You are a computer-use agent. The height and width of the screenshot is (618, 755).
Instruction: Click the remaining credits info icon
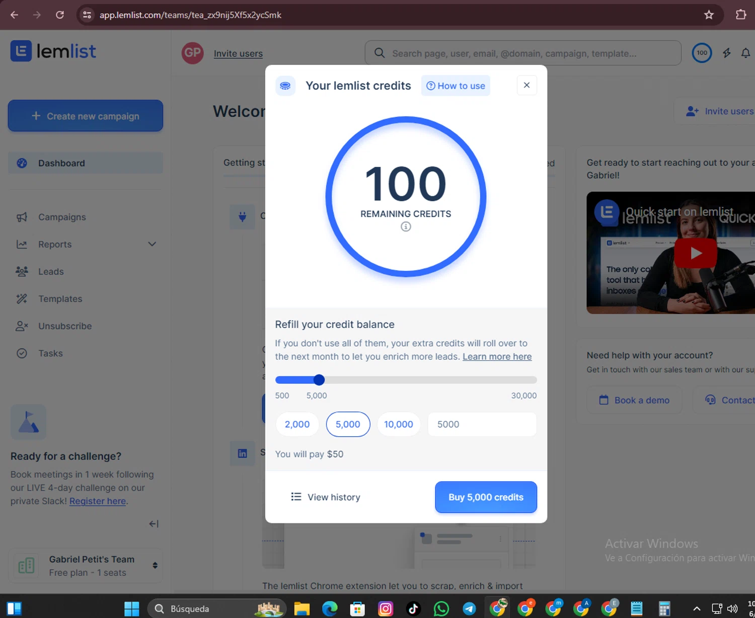click(x=406, y=226)
